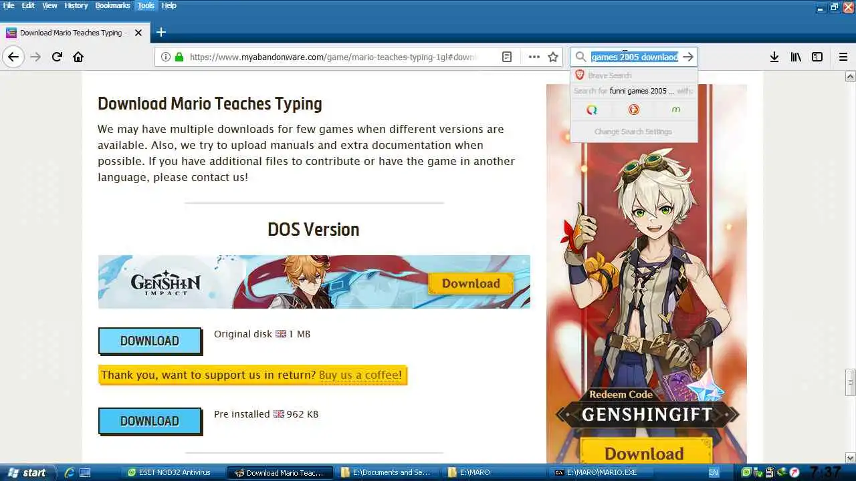
Task: Launch Internet Explorer from quick launch
Action: 69,472
